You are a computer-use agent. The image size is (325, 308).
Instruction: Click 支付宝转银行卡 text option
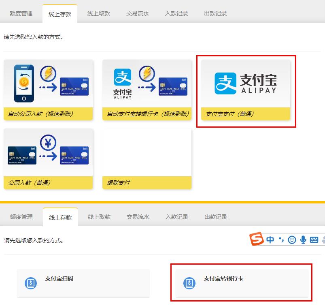click(223, 279)
